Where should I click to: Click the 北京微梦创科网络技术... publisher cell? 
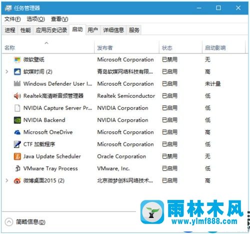[x=125, y=180]
